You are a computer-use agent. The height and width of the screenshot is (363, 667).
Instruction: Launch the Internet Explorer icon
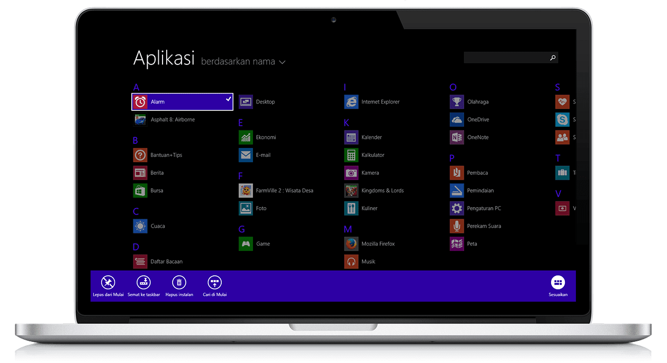click(351, 101)
